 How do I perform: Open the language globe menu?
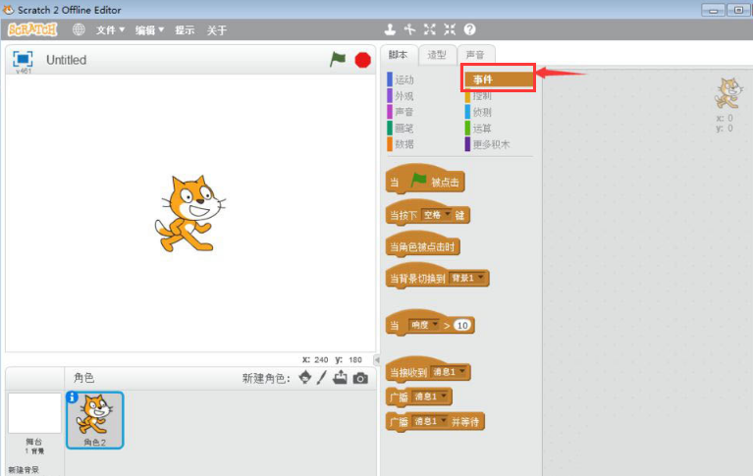coord(79,29)
